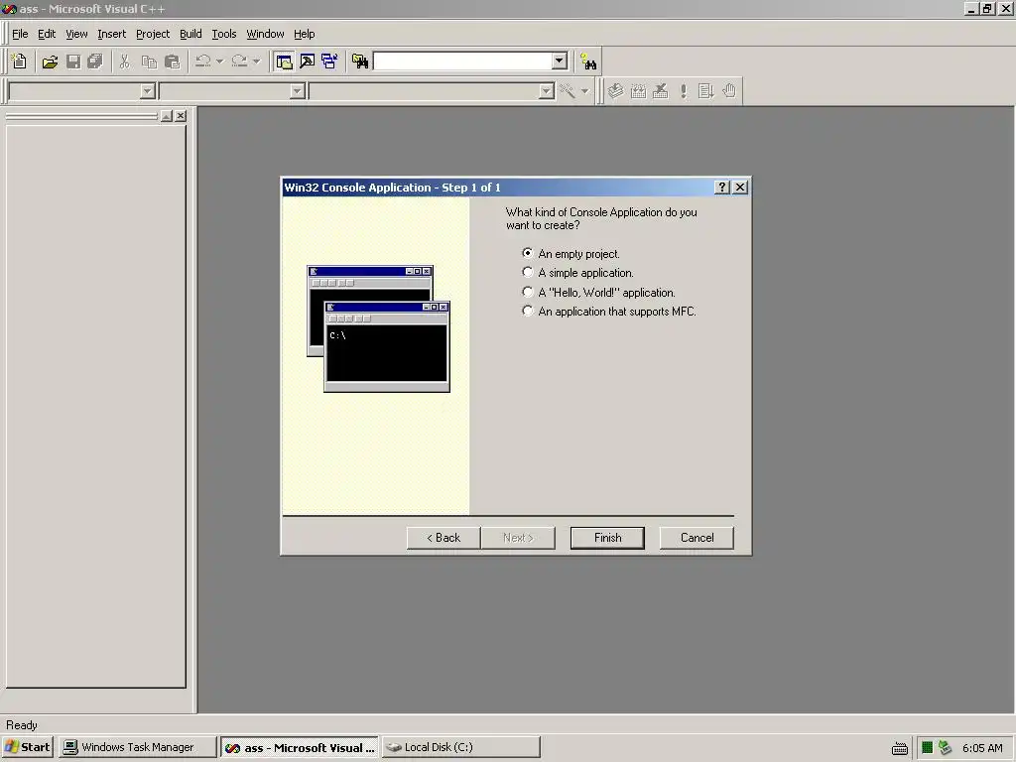This screenshot has height=762, width=1016.
Task: Expand the Find combo box arrow
Action: 560,62
